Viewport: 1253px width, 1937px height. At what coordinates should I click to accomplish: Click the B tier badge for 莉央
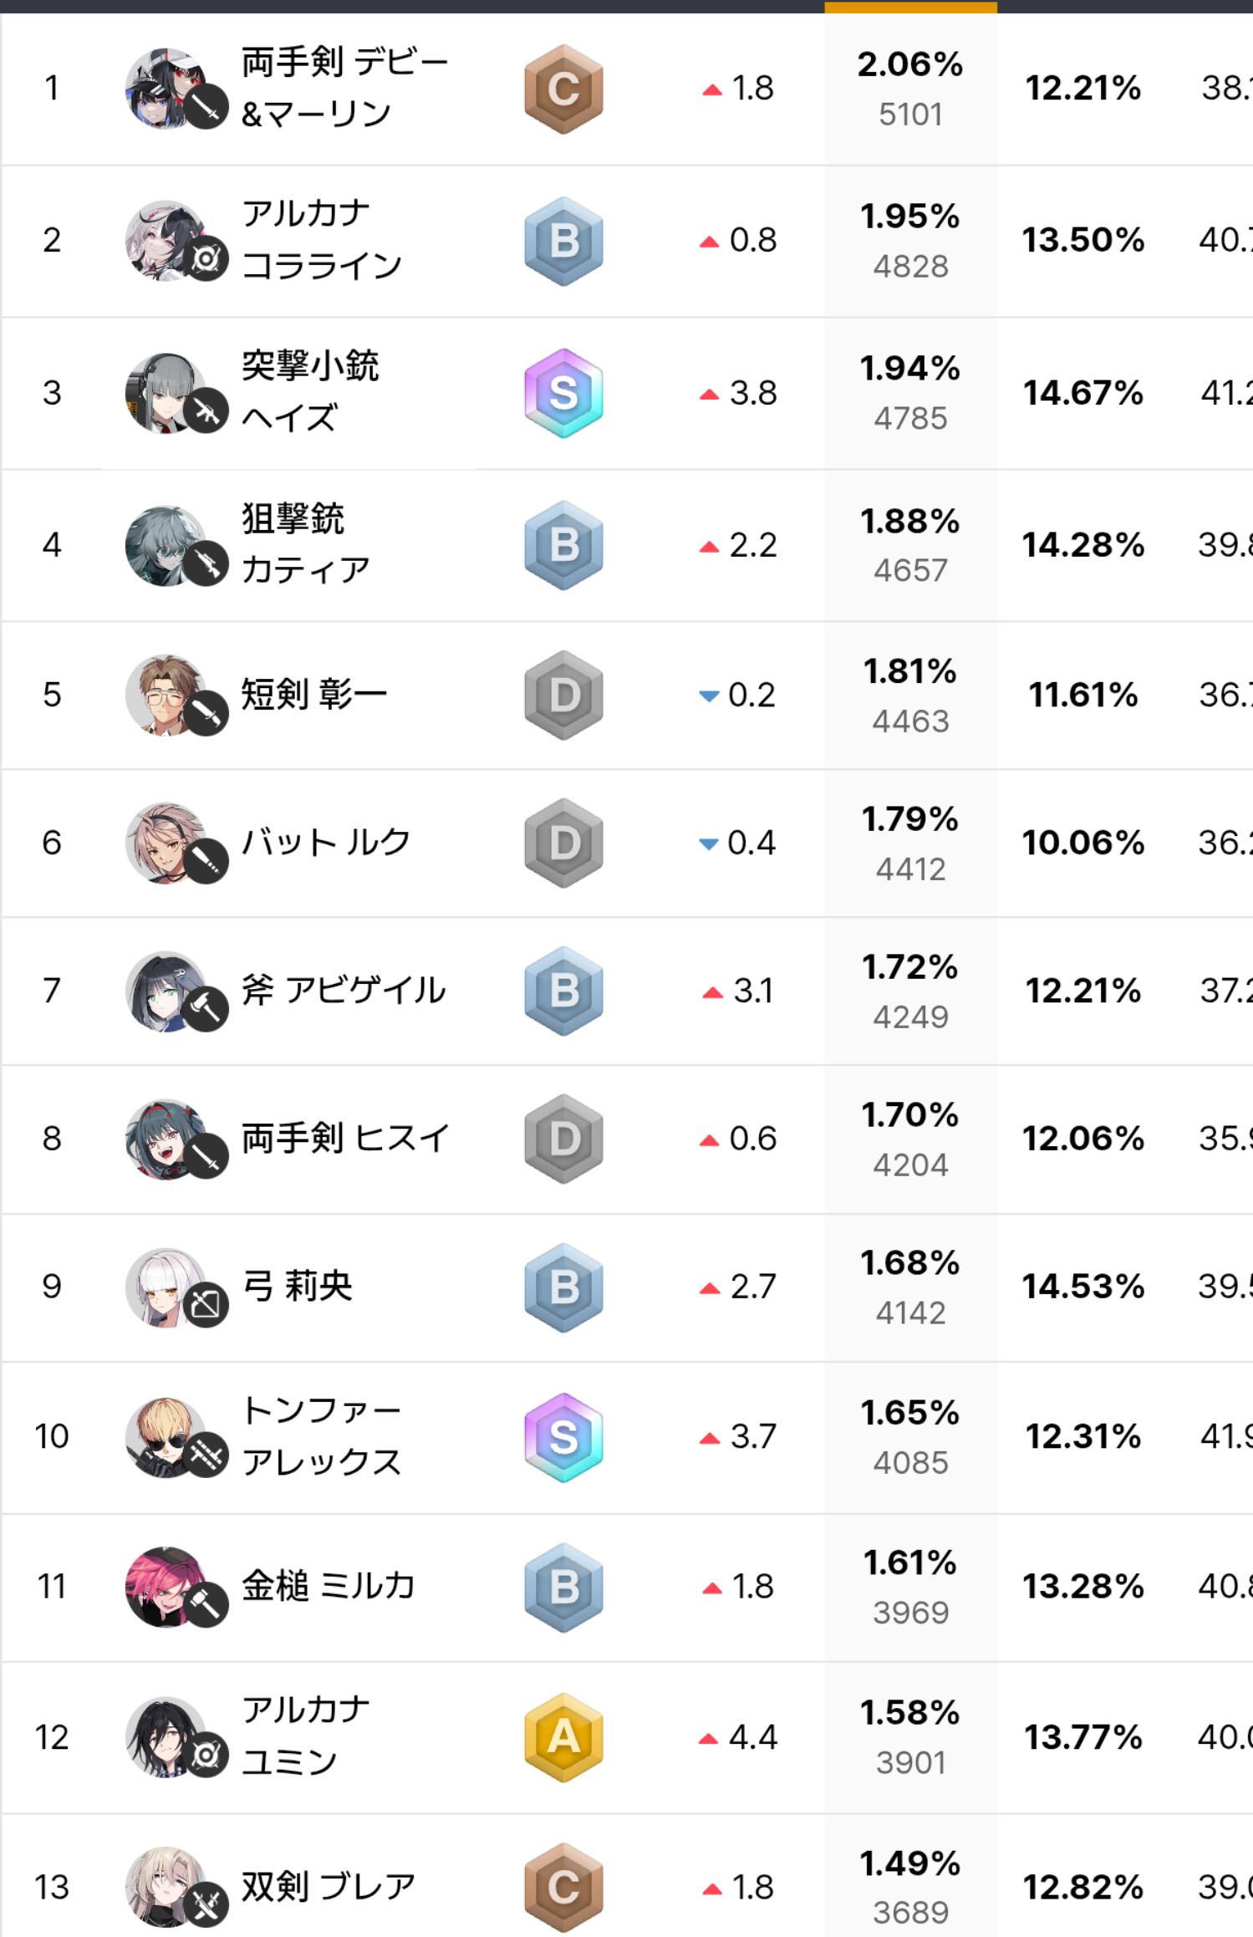pos(563,1287)
